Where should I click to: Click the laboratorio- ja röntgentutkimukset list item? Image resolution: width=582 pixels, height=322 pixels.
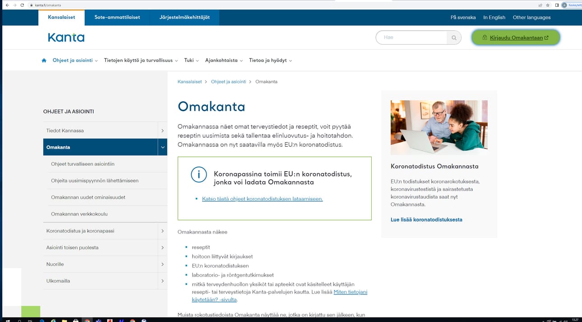233,275
